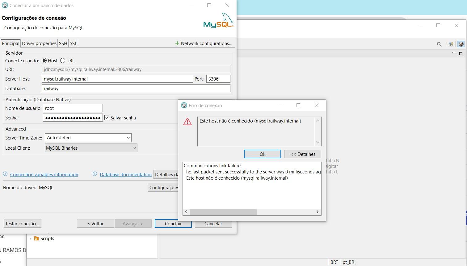
Task: Switch to the Driver properties tab
Action: pos(39,43)
